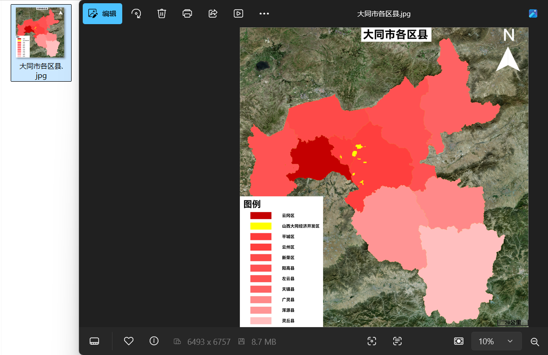Click the 6493 x 6757 image dimensions
This screenshot has height=355, width=548.
click(209, 342)
